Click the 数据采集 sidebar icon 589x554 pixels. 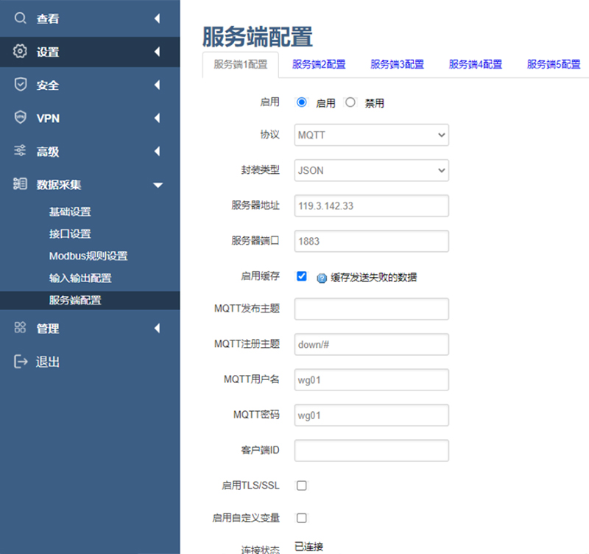click(x=21, y=184)
